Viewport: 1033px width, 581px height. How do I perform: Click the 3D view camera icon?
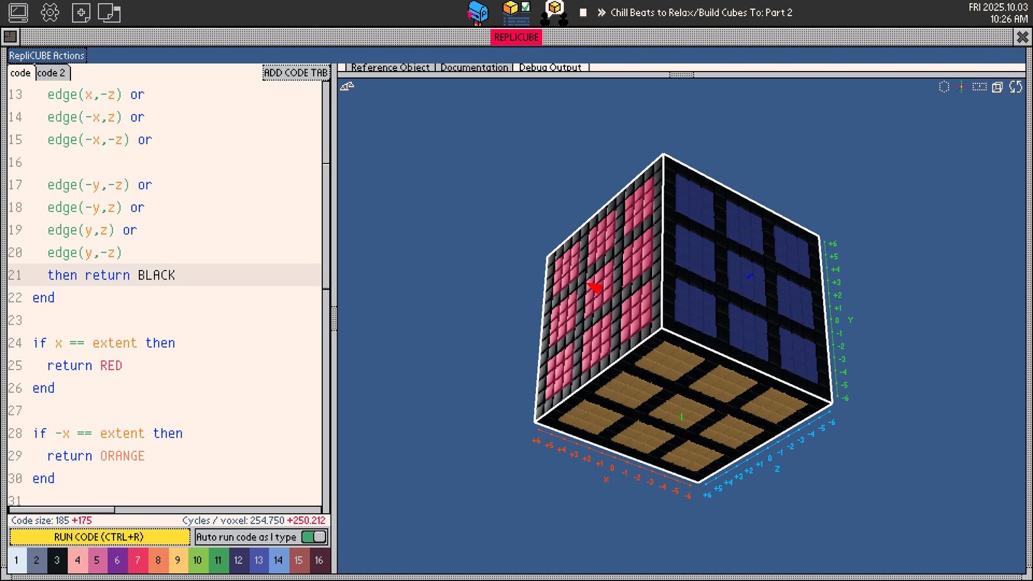pyautogui.click(x=347, y=87)
